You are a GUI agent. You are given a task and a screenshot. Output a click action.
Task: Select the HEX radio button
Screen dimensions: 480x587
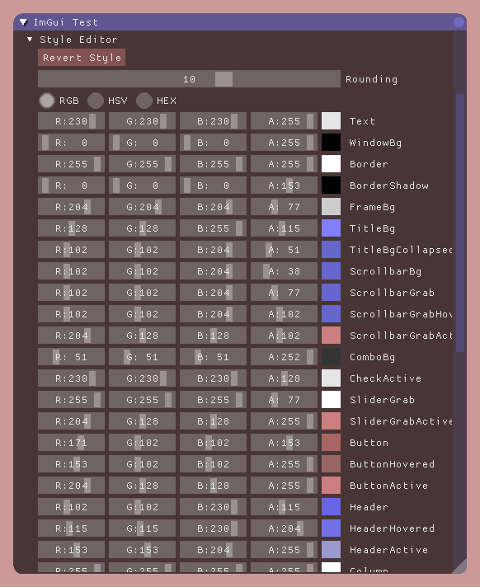144,101
